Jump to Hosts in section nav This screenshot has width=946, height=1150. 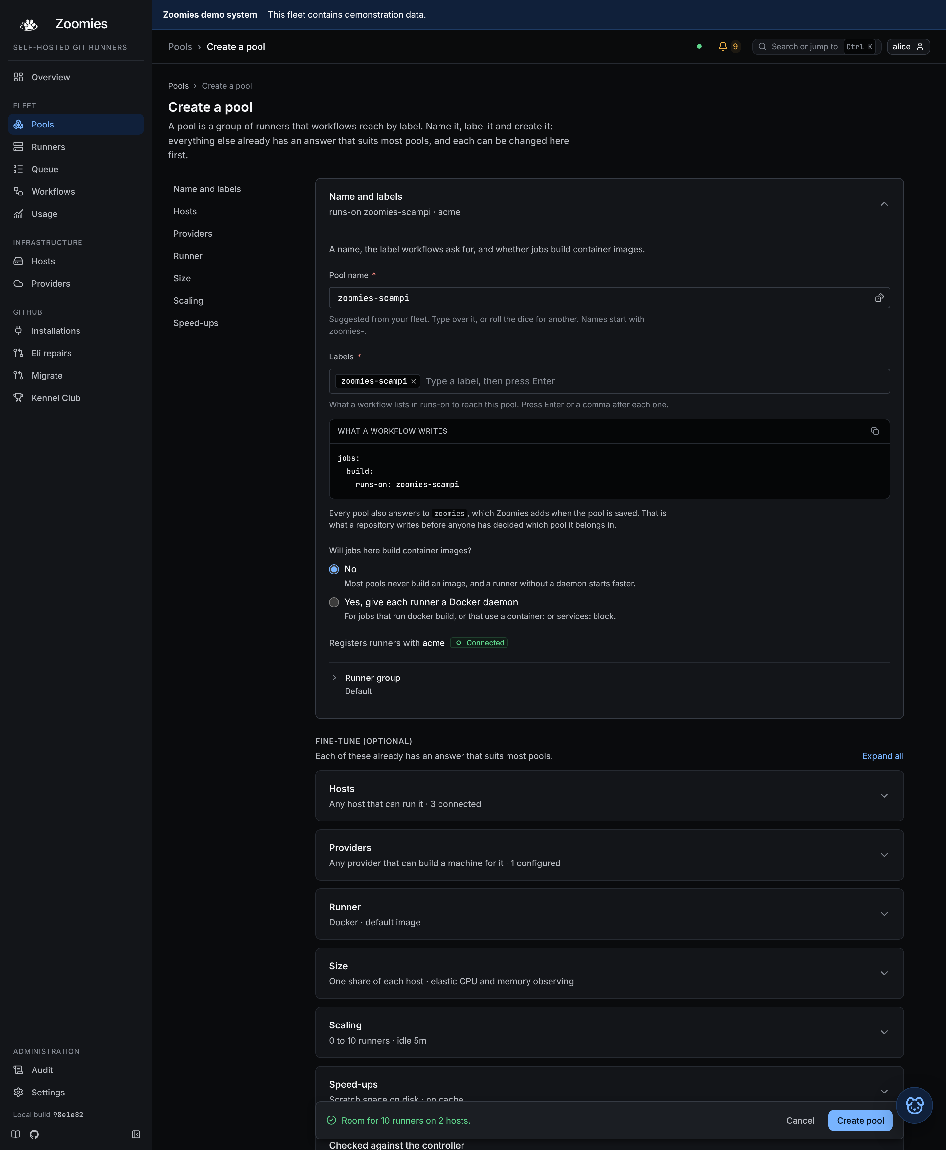click(x=185, y=211)
